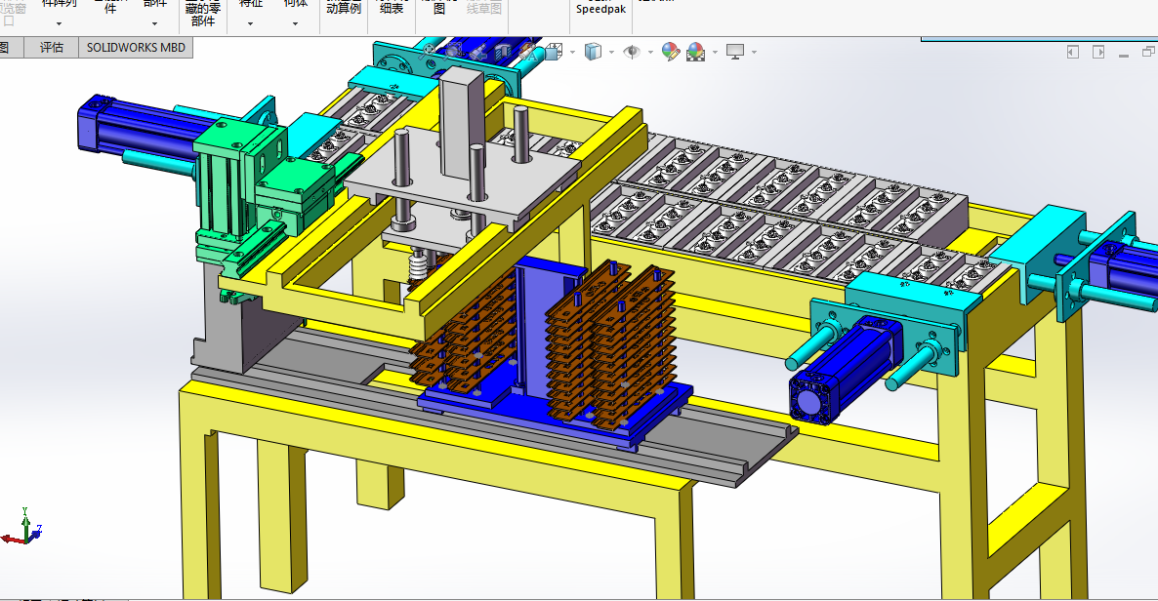
Task: Click the View Settings monitor icon
Action: 735,51
